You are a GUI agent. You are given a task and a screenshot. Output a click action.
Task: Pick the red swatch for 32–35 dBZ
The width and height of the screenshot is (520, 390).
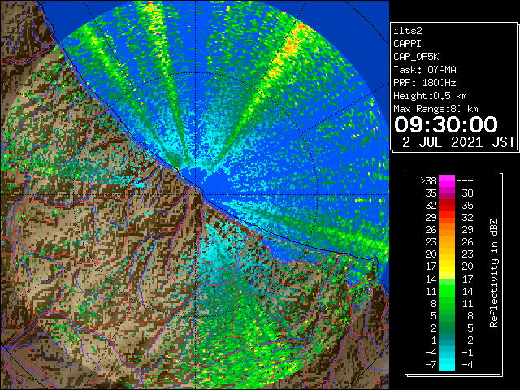point(447,206)
